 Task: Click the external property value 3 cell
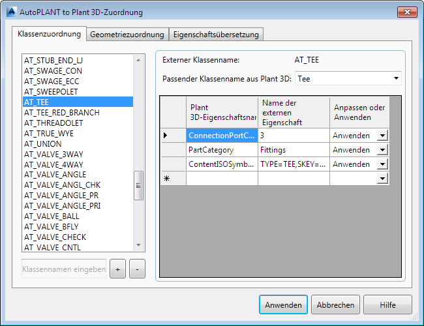pyautogui.click(x=294, y=136)
